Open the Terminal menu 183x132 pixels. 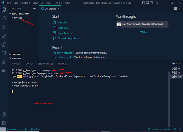point(58,3)
